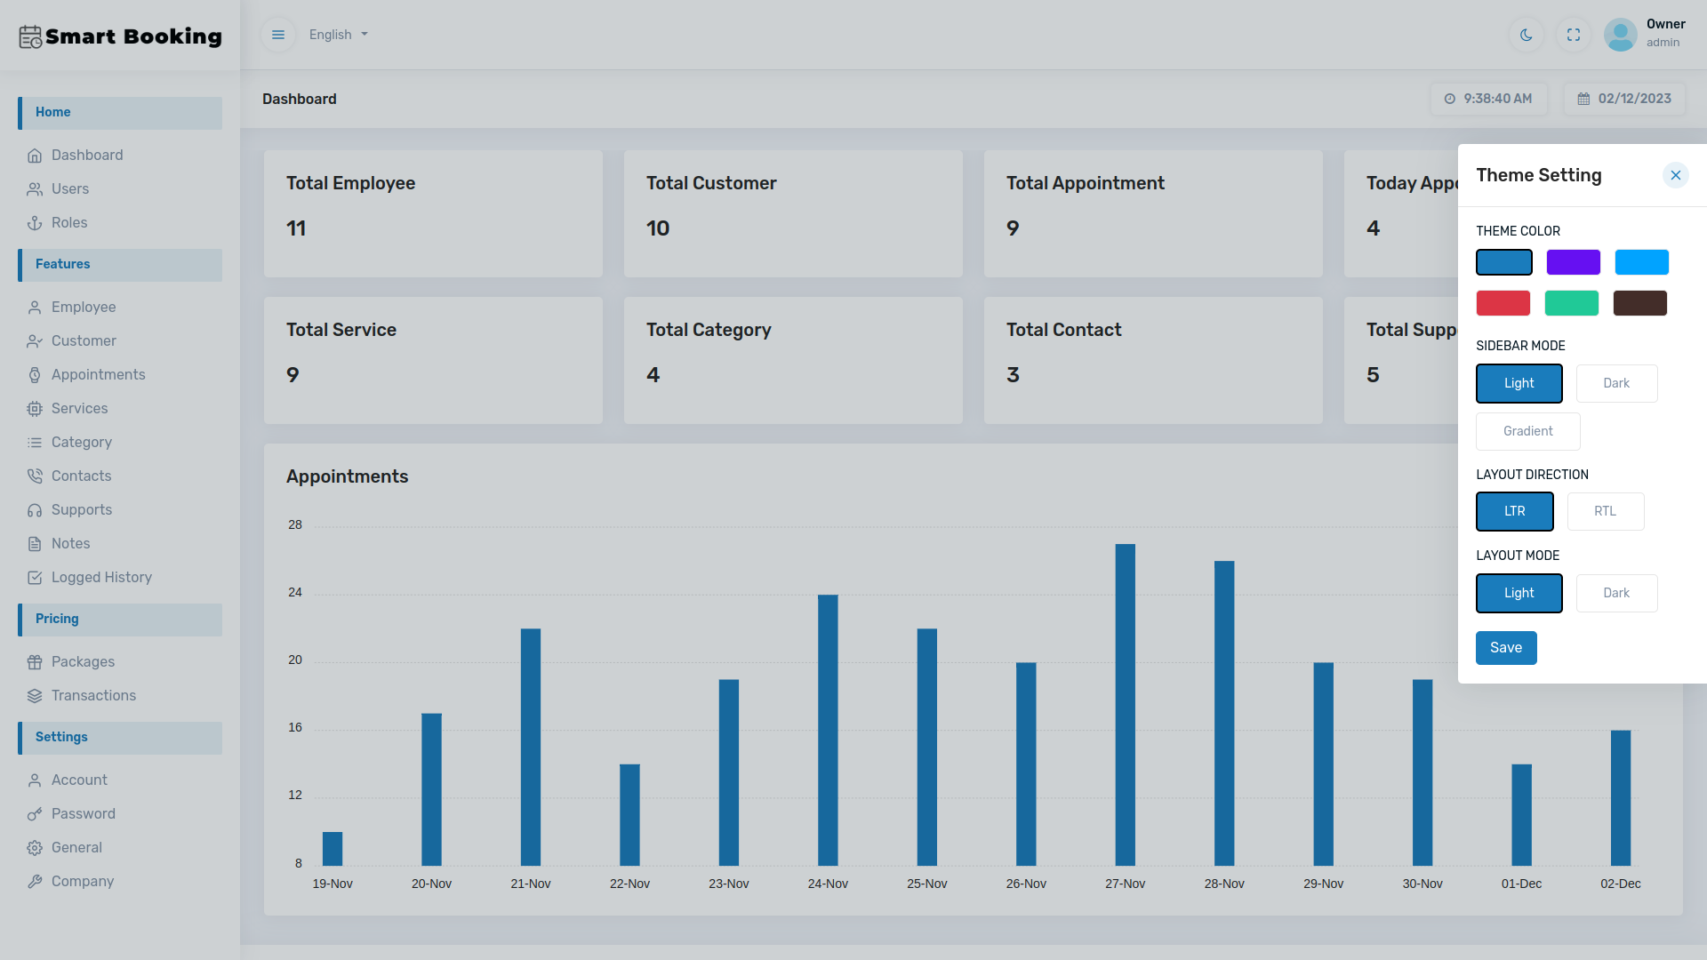Pick the purple theme color swatch
Image resolution: width=1707 pixels, height=960 pixels.
click(x=1573, y=262)
